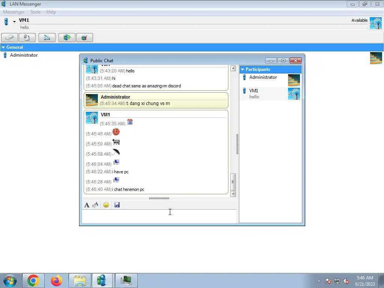Viewport: 384px width, 288px height.
Task: Open the Help menu
Action: tap(51, 12)
